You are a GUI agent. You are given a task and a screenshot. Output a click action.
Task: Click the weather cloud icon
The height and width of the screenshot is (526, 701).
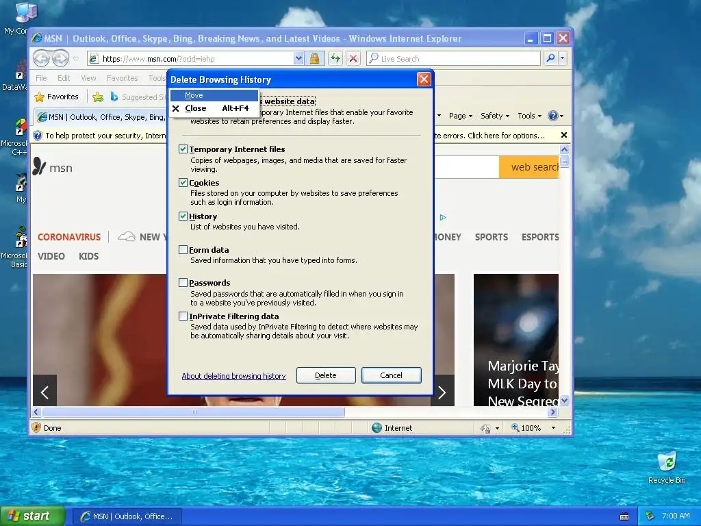(127, 236)
